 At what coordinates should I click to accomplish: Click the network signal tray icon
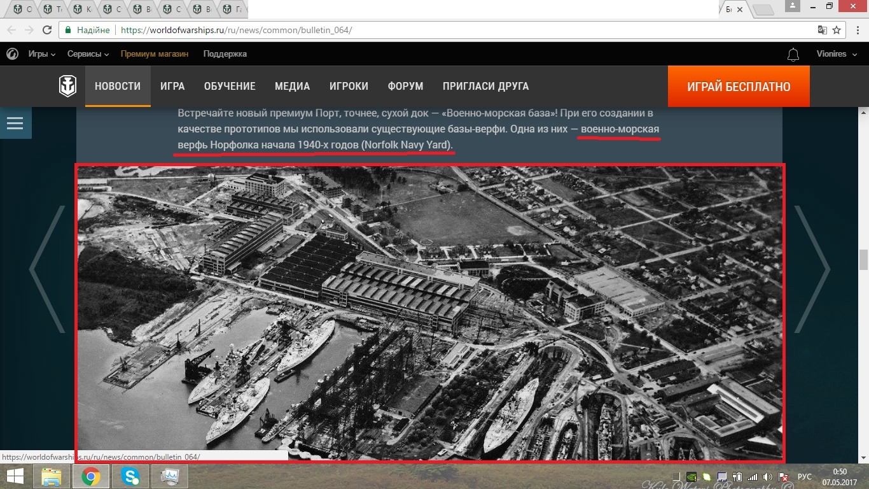pyautogui.click(x=753, y=476)
